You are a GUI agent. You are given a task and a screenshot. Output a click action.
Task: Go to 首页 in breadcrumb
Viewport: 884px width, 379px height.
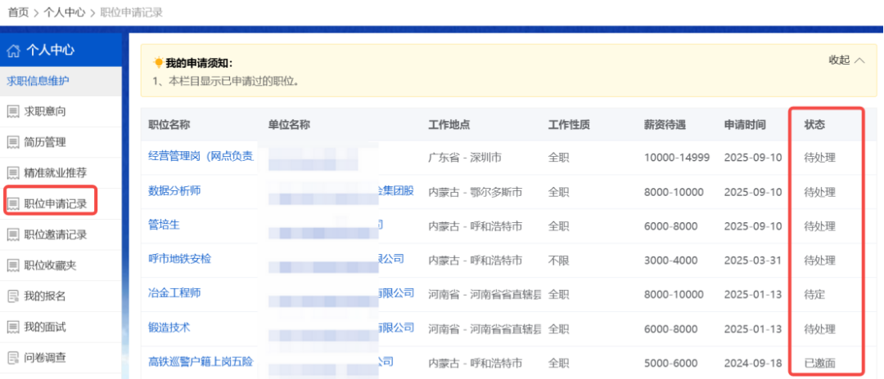click(18, 12)
